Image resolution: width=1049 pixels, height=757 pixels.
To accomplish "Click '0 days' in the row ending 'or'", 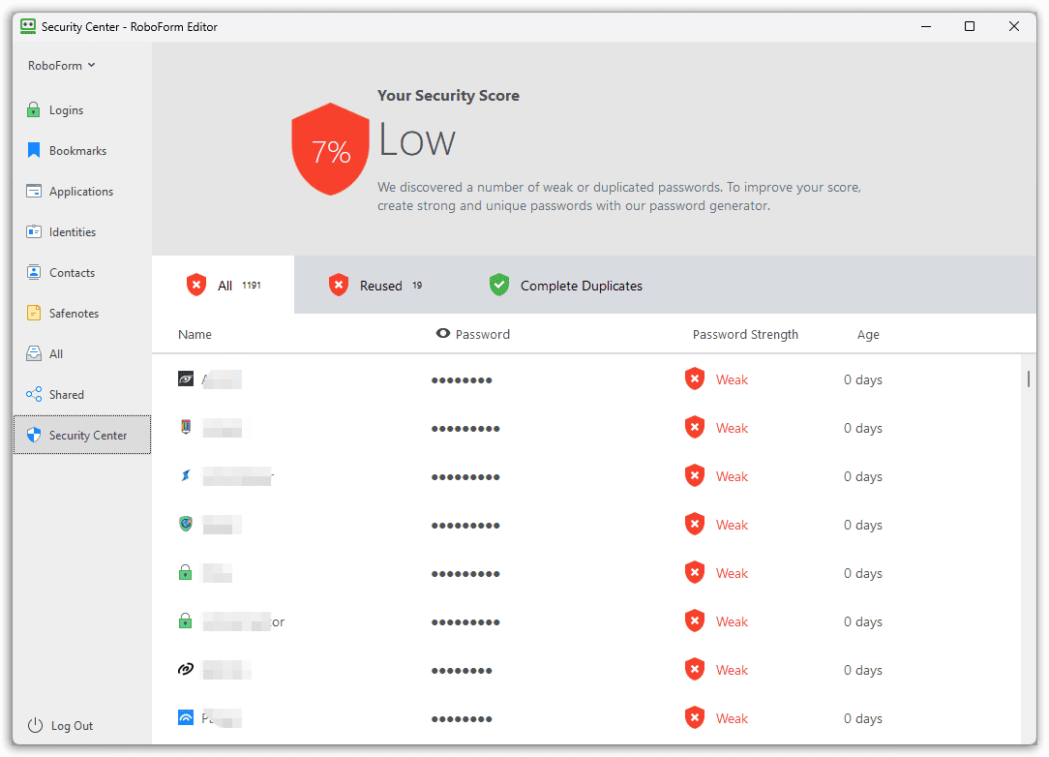I will click(863, 621).
